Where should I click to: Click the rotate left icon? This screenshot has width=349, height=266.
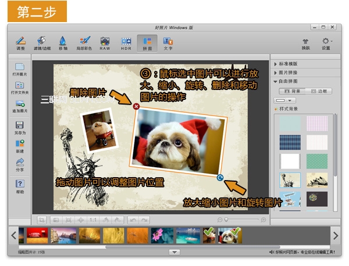tap(105, 220)
